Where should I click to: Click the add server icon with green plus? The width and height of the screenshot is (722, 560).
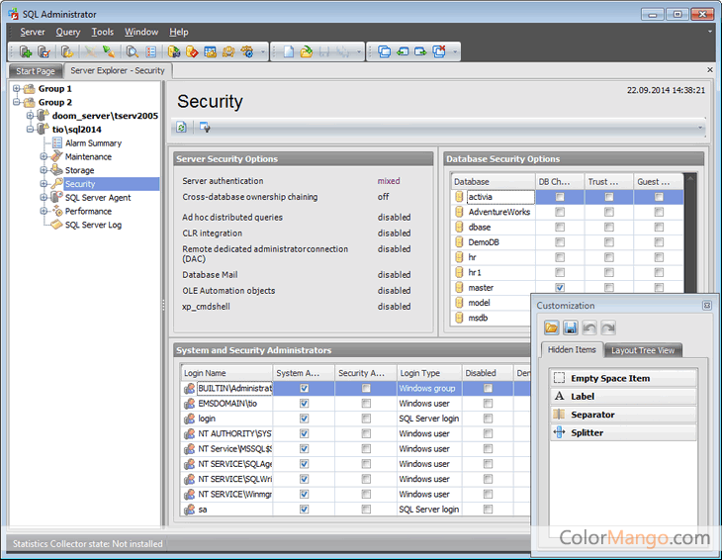click(x=26, y=51)
